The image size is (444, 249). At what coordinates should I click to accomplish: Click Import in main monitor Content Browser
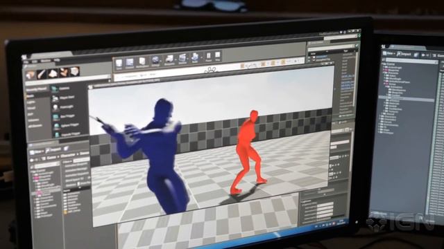(53, 150)
